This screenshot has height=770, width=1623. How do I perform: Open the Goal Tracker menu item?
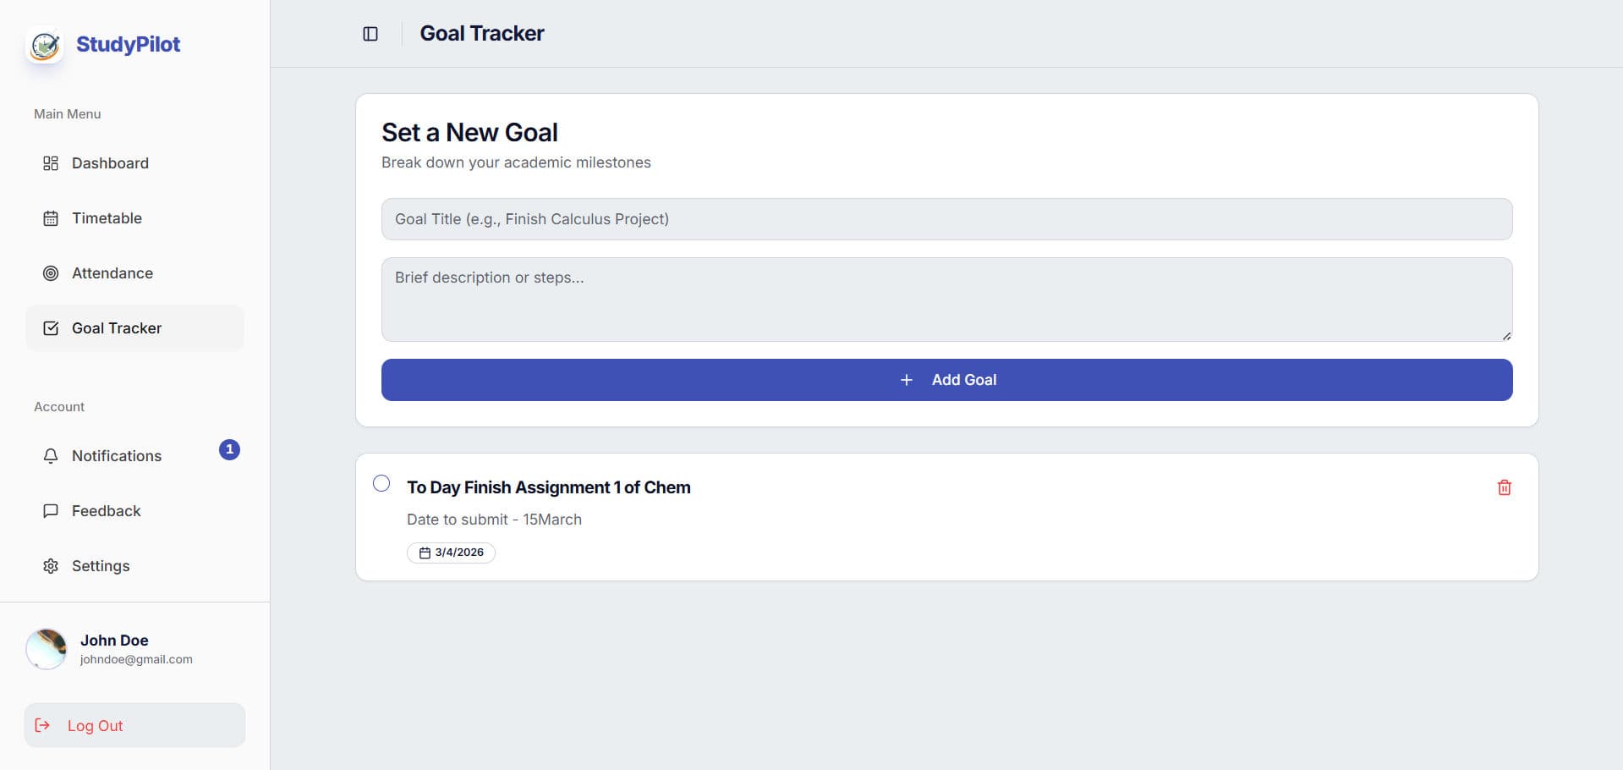117,328
